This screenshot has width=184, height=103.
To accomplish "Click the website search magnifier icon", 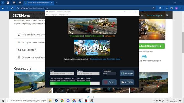I will (x=167, y=15).
